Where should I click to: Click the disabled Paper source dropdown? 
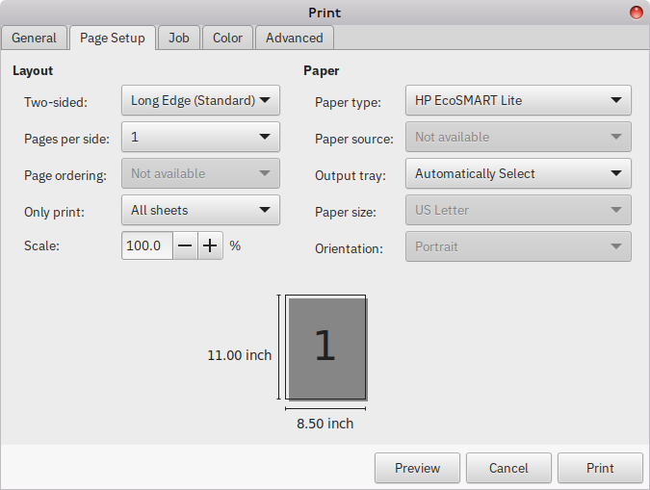coord(518,137)
